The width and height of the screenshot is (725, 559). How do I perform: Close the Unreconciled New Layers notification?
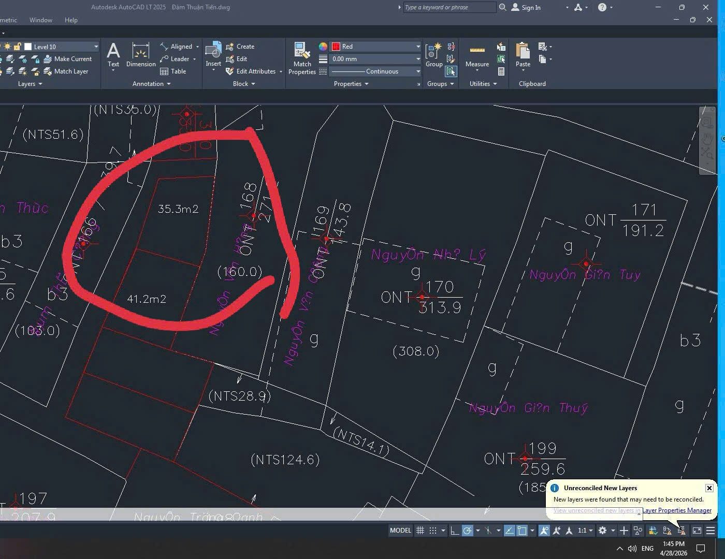[x=709, y=488]
